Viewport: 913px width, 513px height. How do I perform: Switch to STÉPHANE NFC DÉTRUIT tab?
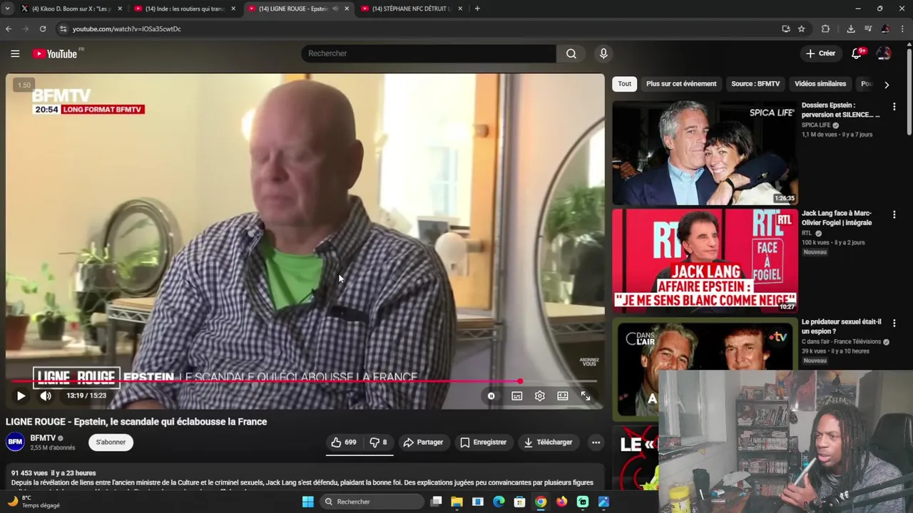click(x=412, y=9)
